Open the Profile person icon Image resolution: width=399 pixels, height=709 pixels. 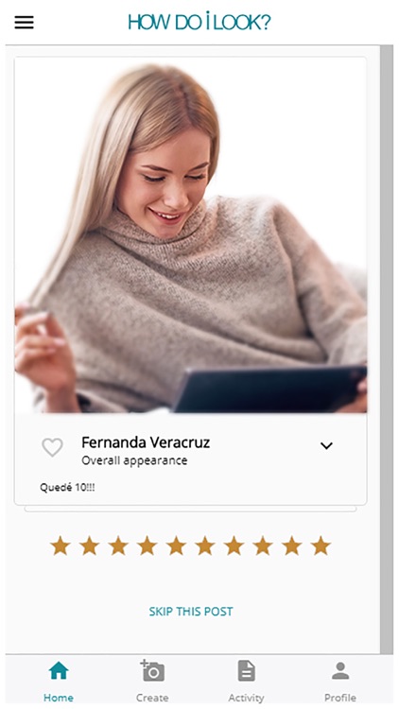pos(340,670)
